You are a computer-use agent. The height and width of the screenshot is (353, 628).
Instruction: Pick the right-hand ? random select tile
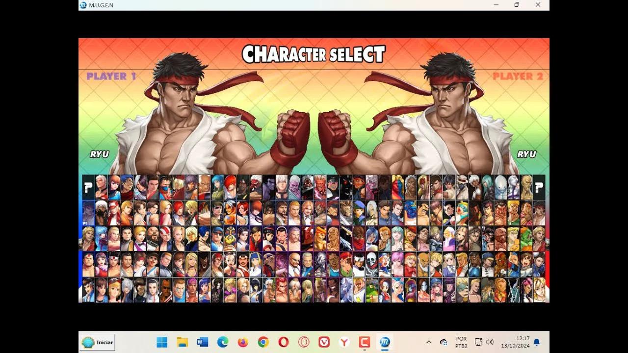click(x=539, y=187)
